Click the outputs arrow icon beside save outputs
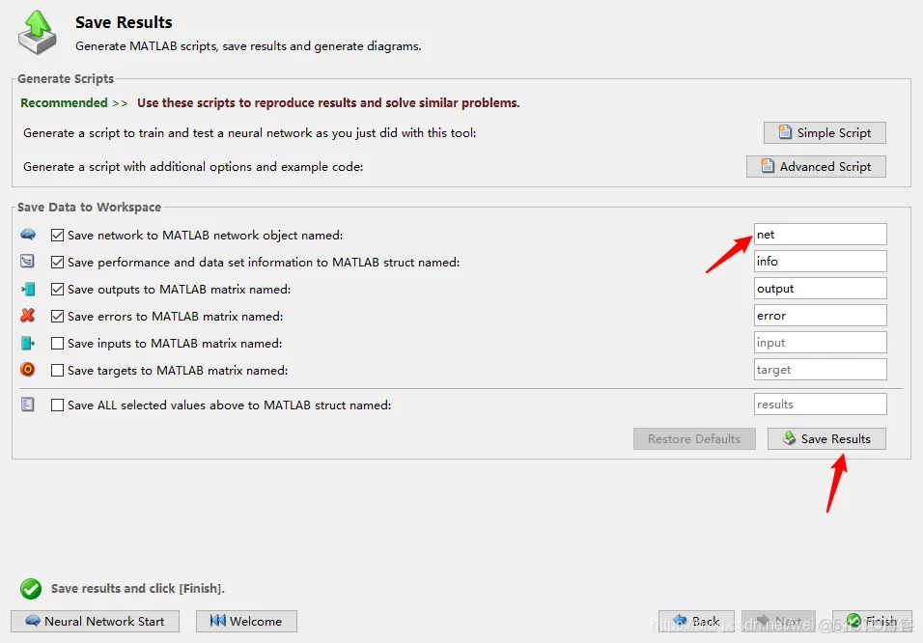Viewport: 923px width, 643px height. click(28, 289)
